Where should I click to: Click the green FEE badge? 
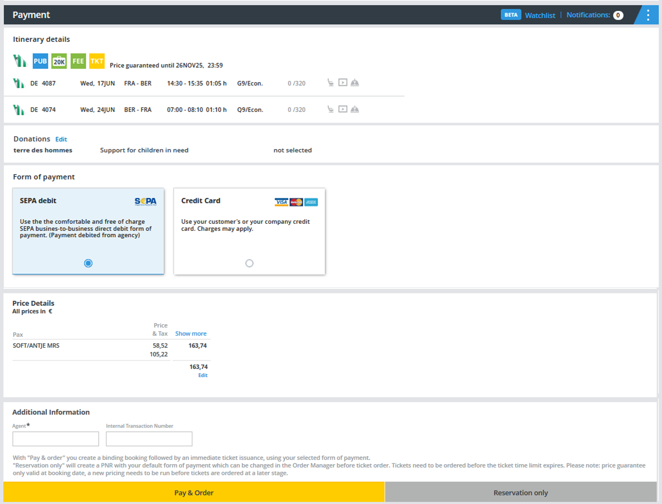78,61
